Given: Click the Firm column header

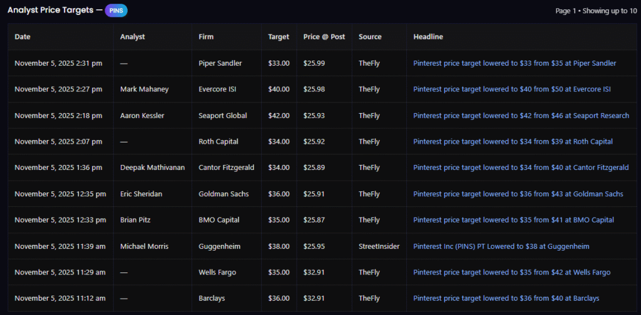Looking at the screenshot, I should coord(206,37).
